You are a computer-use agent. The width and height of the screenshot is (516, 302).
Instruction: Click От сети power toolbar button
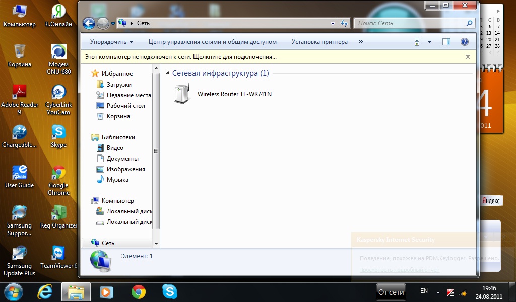[391, 292]
